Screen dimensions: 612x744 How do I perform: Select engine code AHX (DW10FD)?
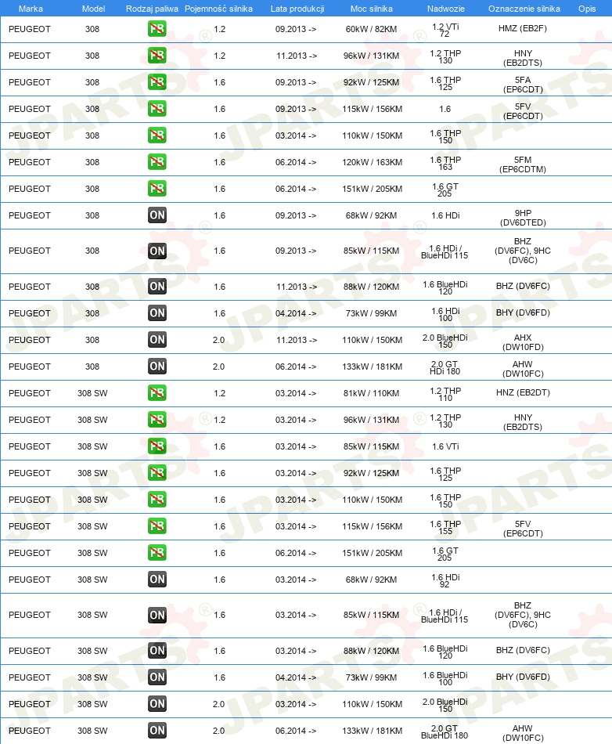(523, 342)
